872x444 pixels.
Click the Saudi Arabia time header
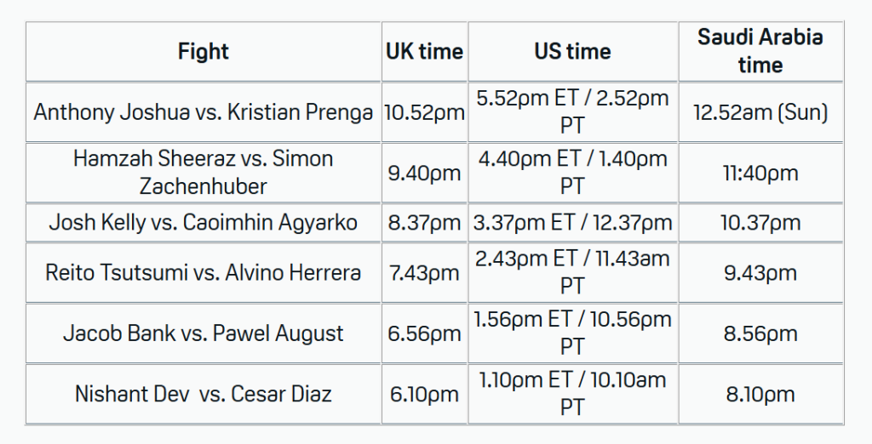pyautogui.click(x=760, y=52)
